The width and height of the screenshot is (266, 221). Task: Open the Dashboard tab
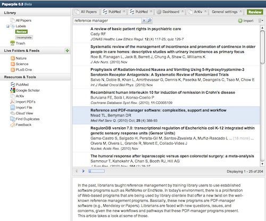[x=170, y=12]
